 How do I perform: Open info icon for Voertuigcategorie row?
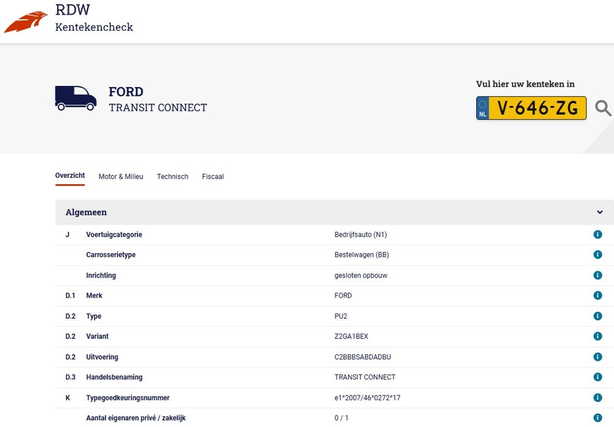coord(597,234)
